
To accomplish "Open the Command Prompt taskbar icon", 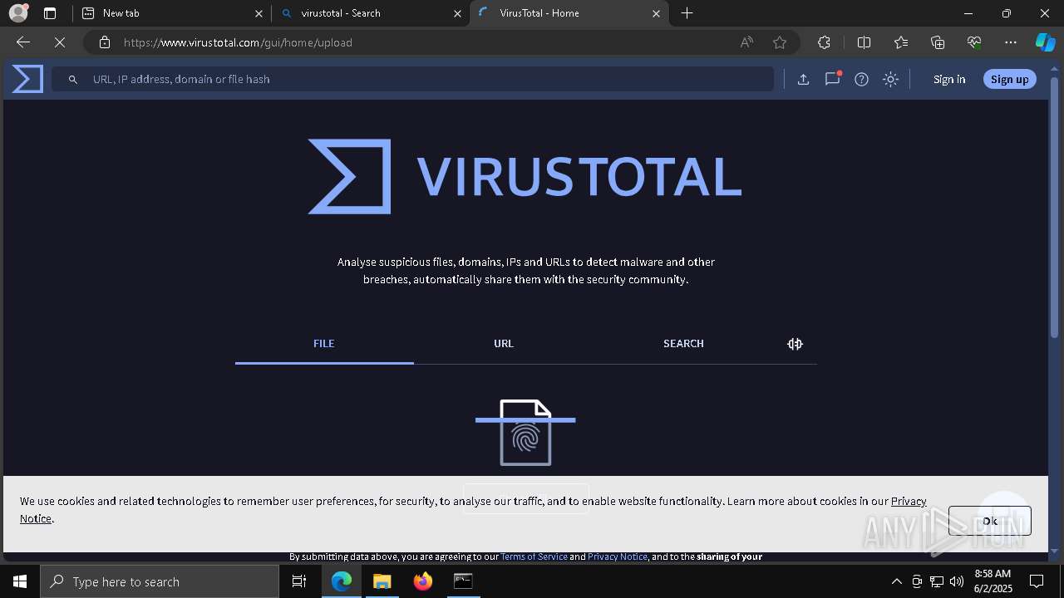I will (463, 581).
